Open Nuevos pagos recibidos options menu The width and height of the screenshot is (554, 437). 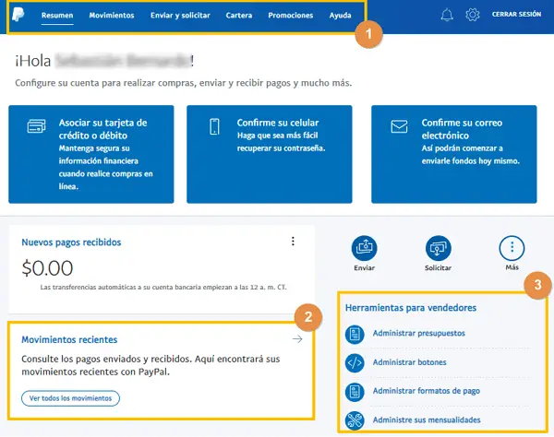293,242
